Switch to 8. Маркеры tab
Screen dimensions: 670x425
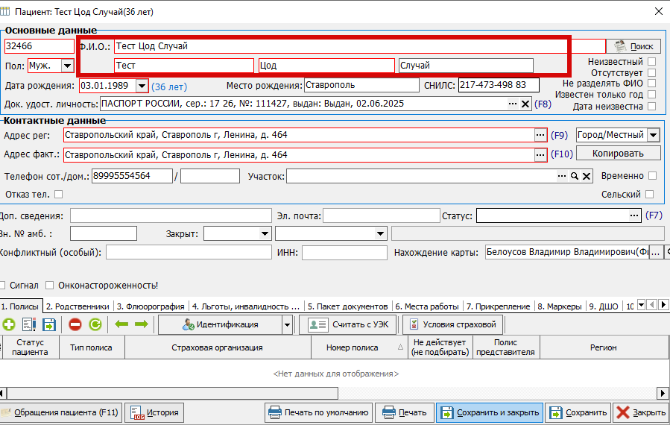[x=560, y=306]
